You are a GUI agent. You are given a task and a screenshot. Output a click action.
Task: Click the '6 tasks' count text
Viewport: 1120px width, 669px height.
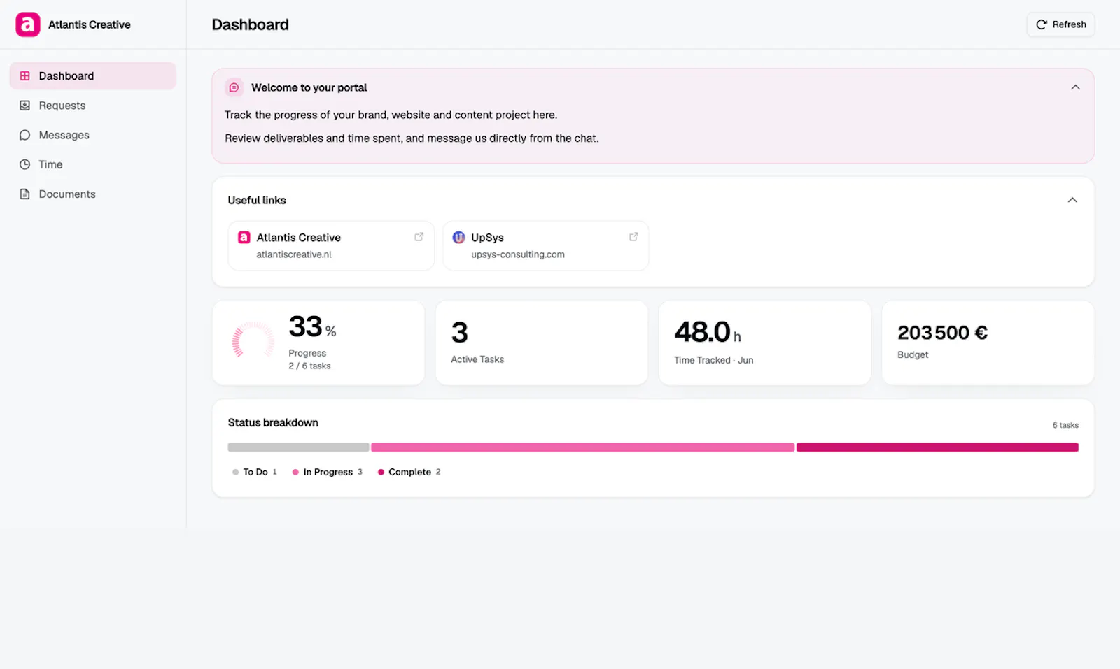click(x=1065, y=425)
